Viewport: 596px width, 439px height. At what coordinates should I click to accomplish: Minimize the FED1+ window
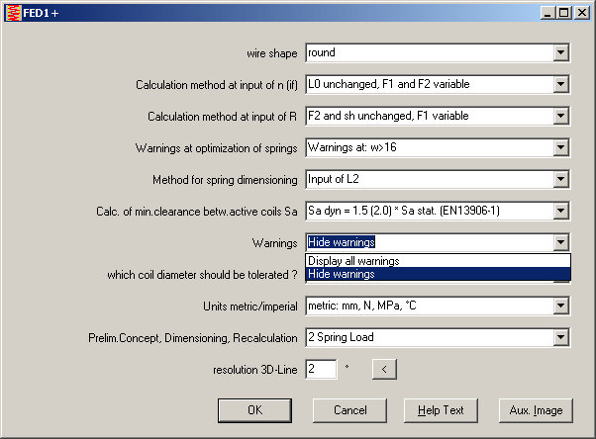click(x=547, y=12)
